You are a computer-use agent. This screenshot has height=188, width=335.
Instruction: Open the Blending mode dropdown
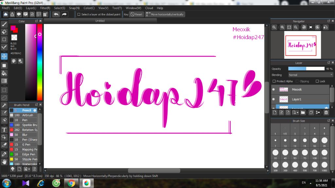[x=311, y=75]
